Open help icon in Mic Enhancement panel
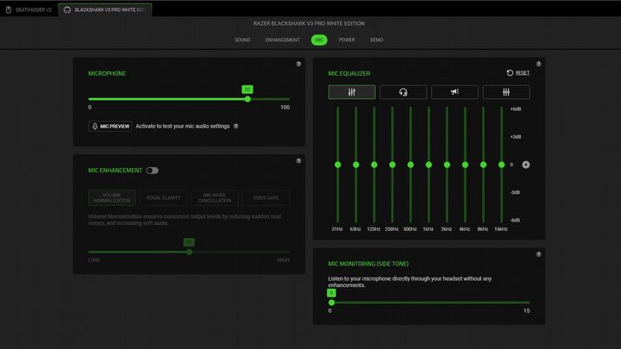The image size is (621, 349). pos(298,160)
